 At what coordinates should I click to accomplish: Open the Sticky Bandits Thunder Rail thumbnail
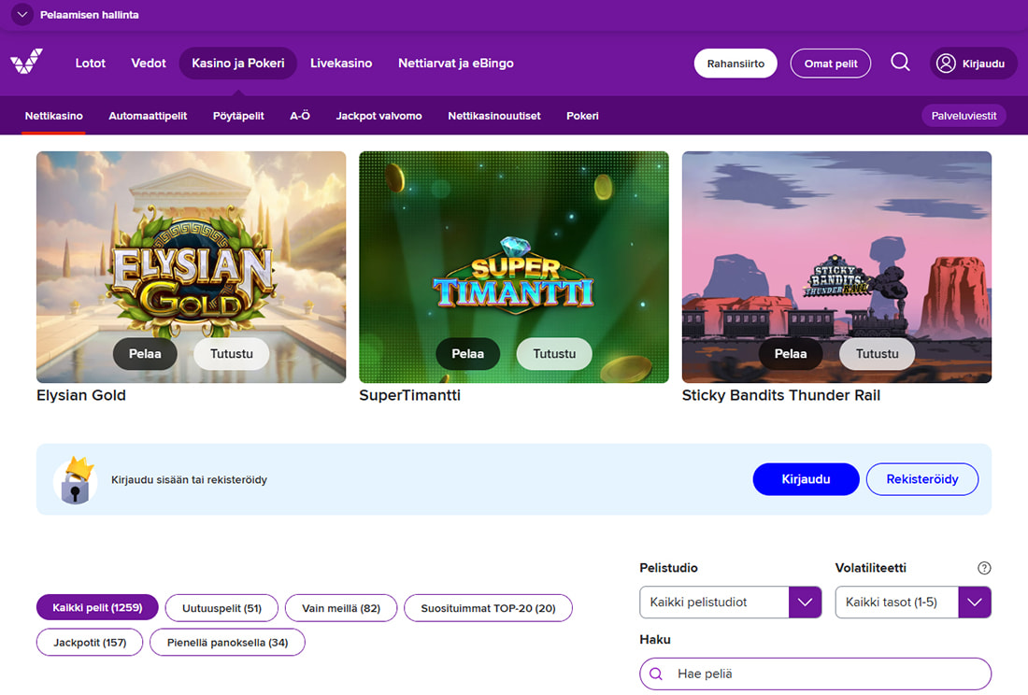click(836, 267)
